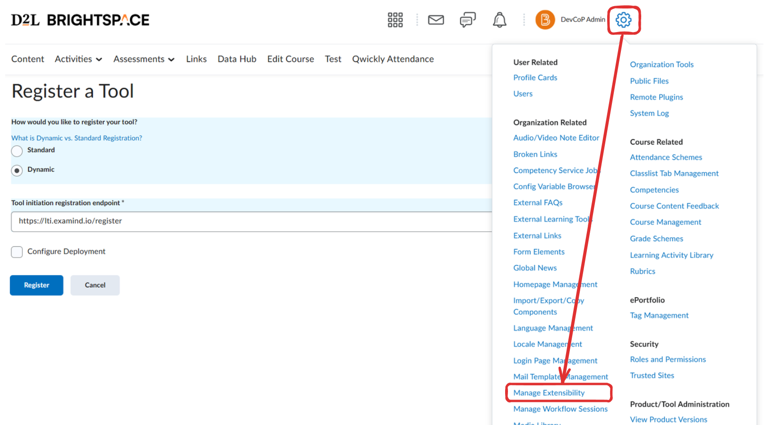This screenshot has width=765, height=425.
Task: Open the Data Hub navbar item
Action: coord(237,59)
